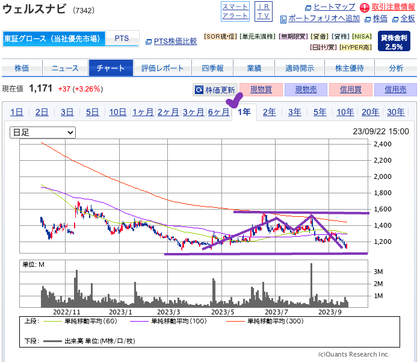Click the 単純移動平均(300) legend entry
This screenshot has width=420, height=362.
[265, 321]
